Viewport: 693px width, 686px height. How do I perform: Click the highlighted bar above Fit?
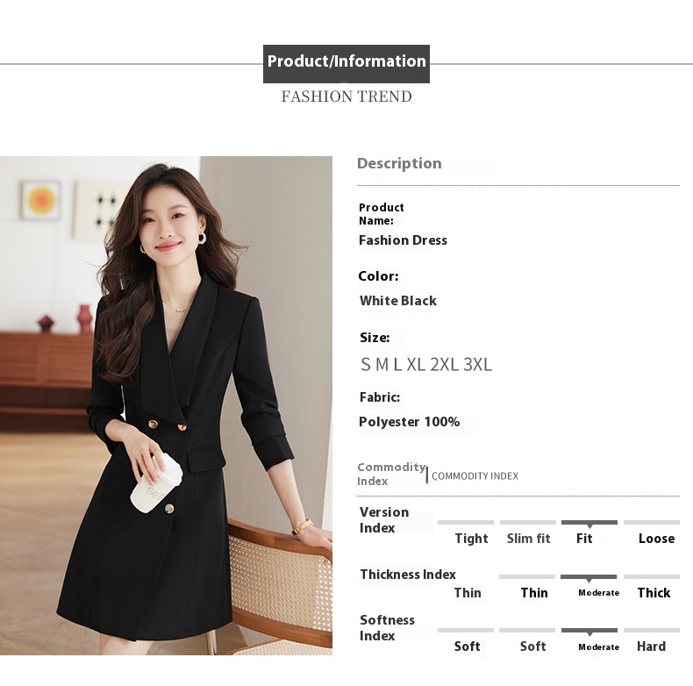[589, 523]
